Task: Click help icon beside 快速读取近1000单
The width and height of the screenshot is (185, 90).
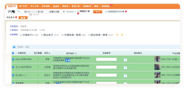Action: (x=126, y=11)
